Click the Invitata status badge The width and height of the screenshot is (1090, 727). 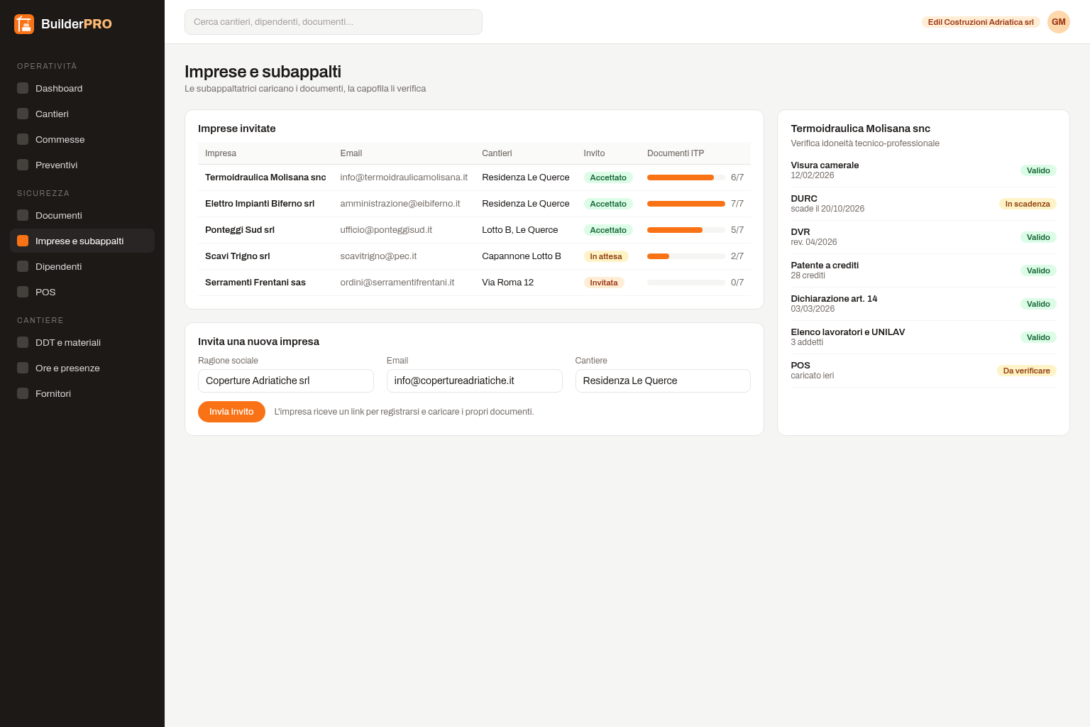604,283
